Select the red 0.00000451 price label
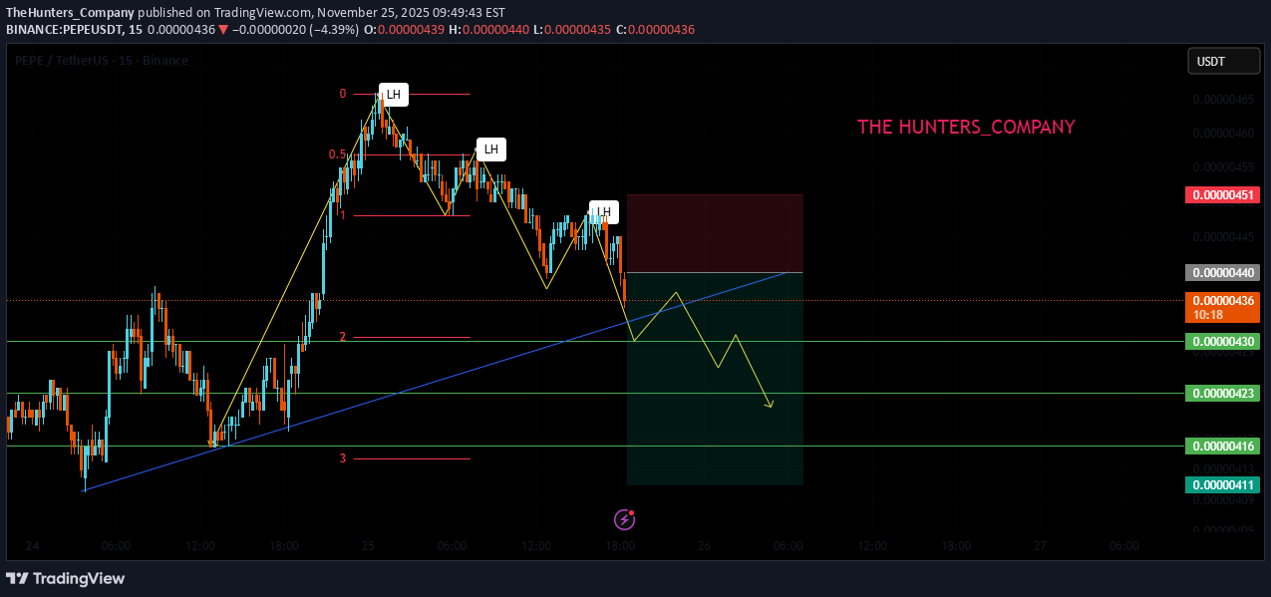This screenshot has width=1271, height=597. click(x=1222, y=194)
